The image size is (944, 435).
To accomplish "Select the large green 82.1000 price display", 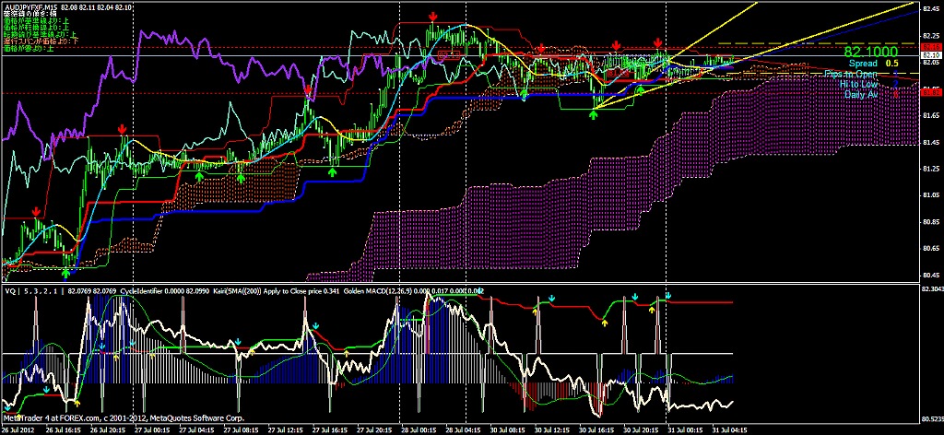I will click(871, 53).
